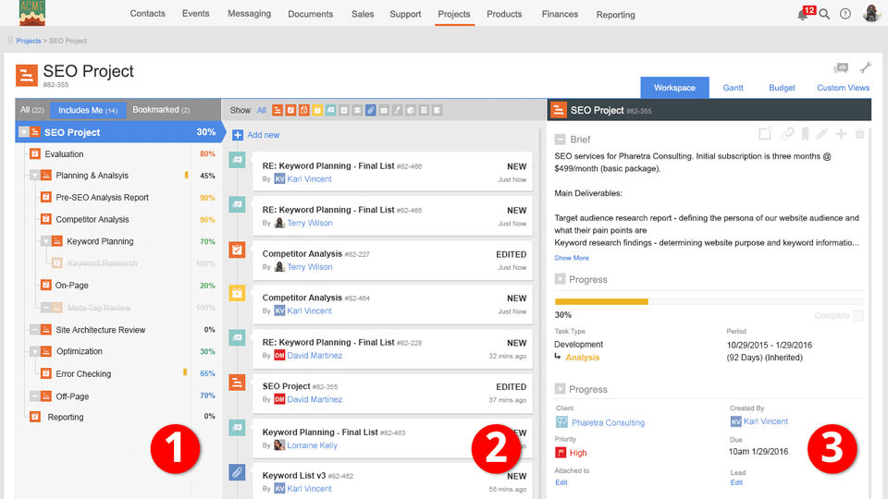The height and width of the screenshot is (499, 888).
Task: Toggle the blue paperclip attachment filter
Action: pyautogui.click(x=370, y=110)
